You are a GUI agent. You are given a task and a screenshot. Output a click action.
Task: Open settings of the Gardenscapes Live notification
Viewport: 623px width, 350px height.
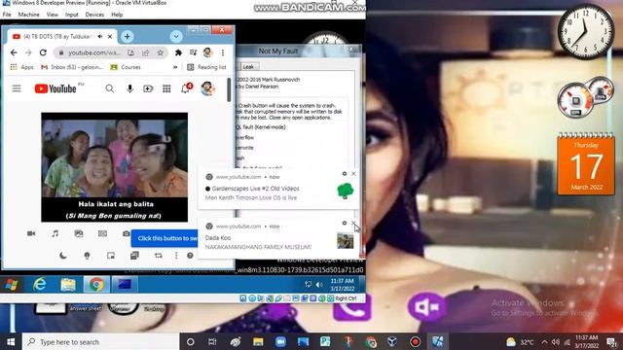pyautogui.click(x=344, y=173)
